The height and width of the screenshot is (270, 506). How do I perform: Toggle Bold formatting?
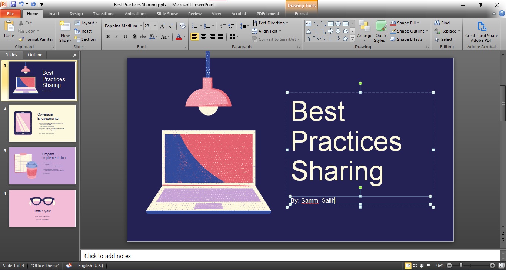point(108,37)
